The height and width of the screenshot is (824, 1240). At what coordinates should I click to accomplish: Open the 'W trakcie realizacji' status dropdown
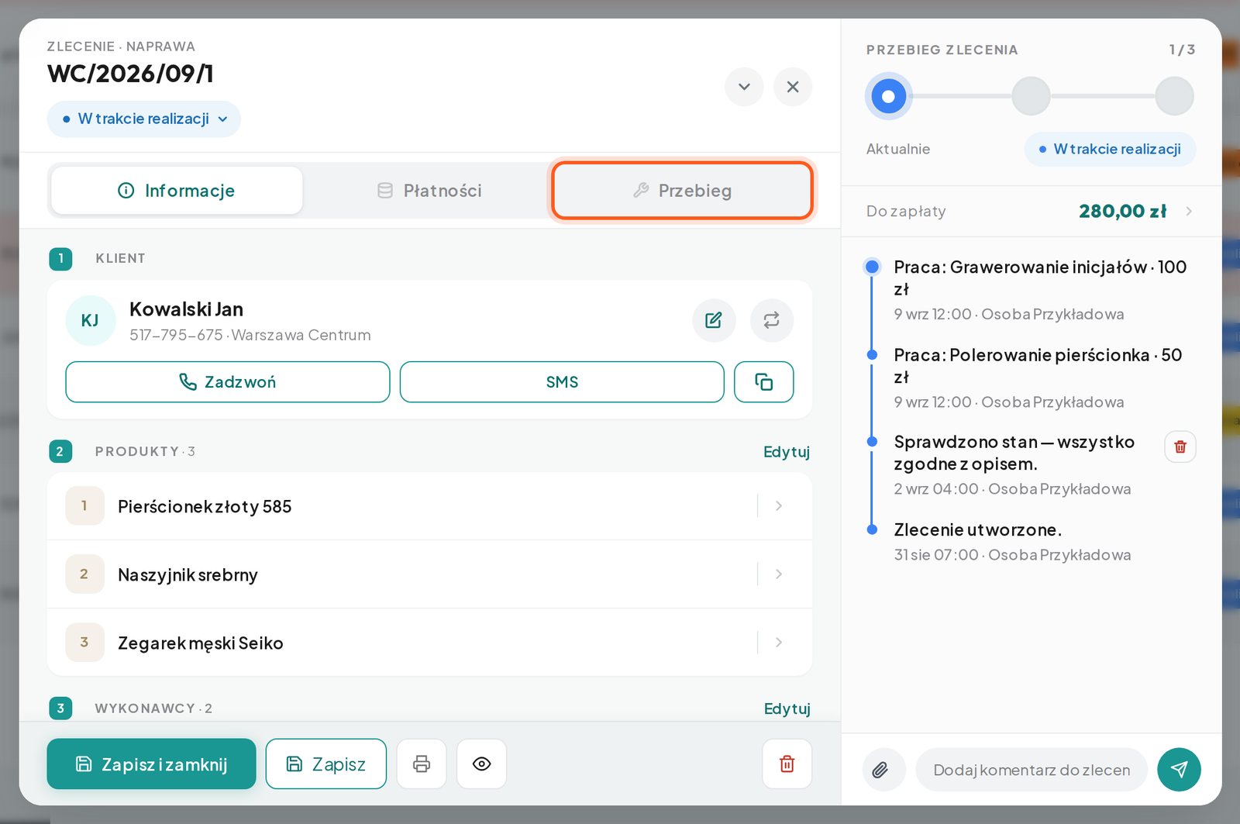[x=144, y=119]
